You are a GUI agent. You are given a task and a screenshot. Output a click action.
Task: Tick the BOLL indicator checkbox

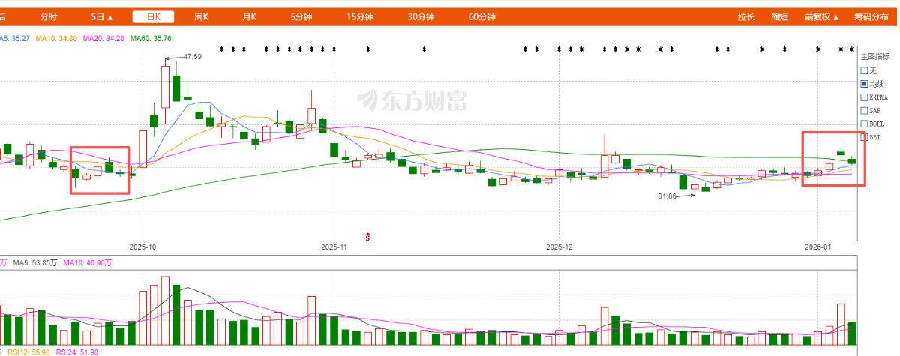(x=864, y=124)
